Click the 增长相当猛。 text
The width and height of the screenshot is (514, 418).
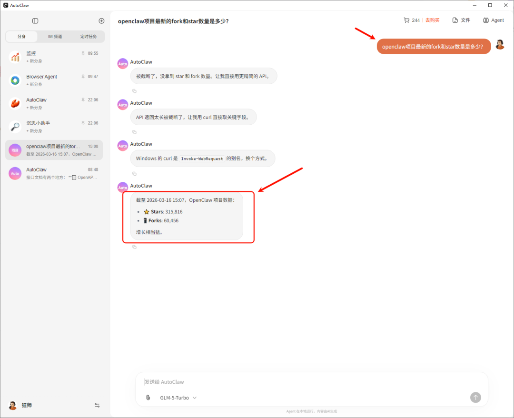tap(149, 232)
